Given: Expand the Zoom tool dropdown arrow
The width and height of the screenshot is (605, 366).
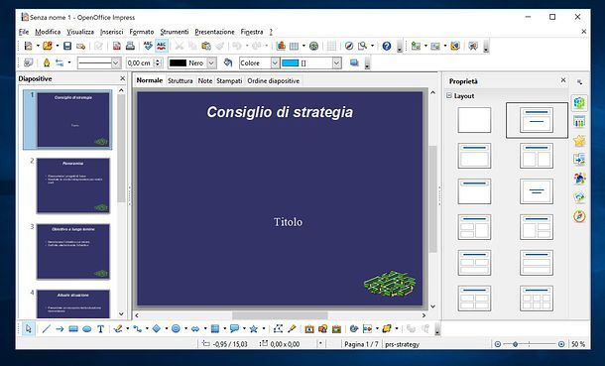Looking at the screenshot, I should [x=372, y=46].
